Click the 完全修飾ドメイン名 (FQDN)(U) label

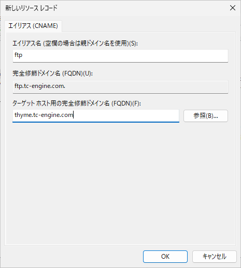pyautogui.click(x=52, y=73)
